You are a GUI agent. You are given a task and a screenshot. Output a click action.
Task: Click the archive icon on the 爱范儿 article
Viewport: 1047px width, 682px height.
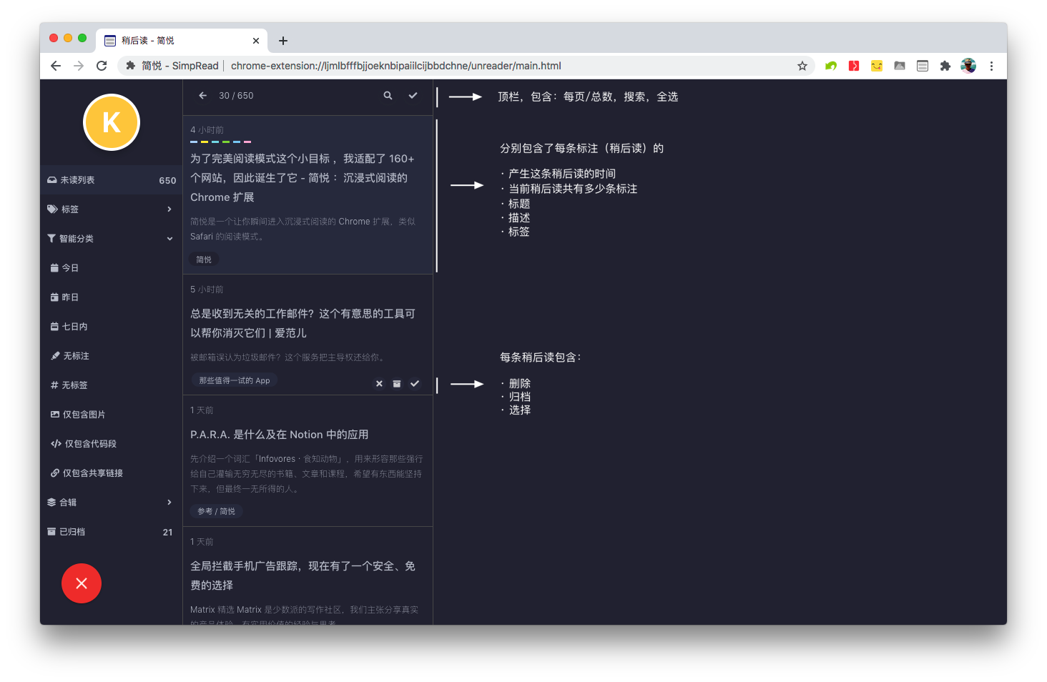(x=397, y=384)
